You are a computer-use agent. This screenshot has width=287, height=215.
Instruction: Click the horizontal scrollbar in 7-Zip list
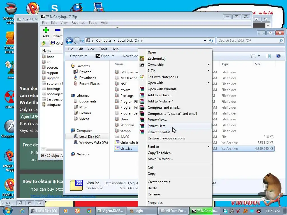54,149
